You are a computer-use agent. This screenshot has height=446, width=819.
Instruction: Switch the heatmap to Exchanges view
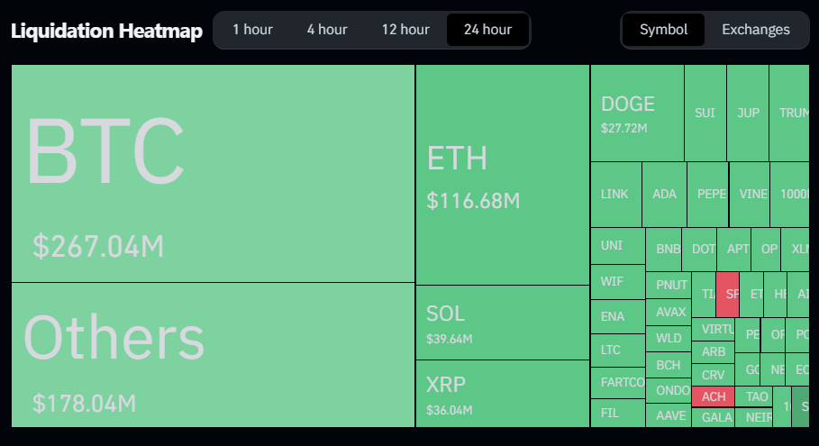pyautogui.click(x=755, y=30)
